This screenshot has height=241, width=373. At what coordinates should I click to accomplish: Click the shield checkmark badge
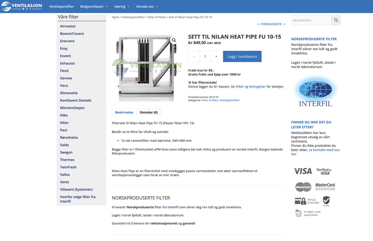tap(326, 201)
